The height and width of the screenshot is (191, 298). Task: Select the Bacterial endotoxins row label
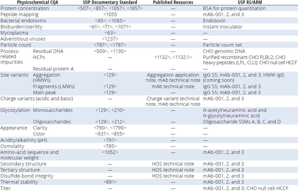pyautogui.click(x=23, y=21)
